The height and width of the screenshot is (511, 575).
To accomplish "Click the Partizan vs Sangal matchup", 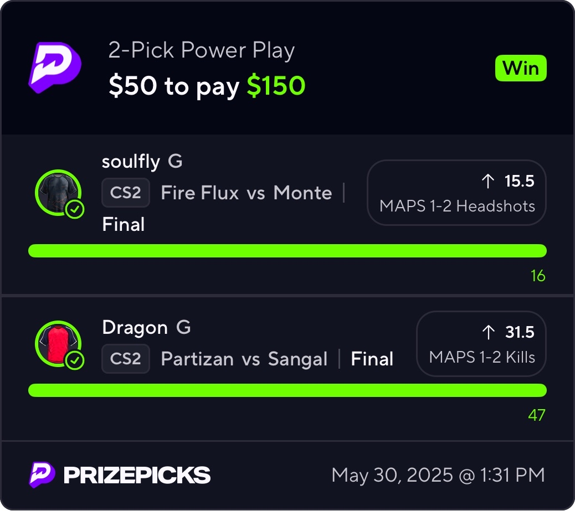I will click(244, 359).
